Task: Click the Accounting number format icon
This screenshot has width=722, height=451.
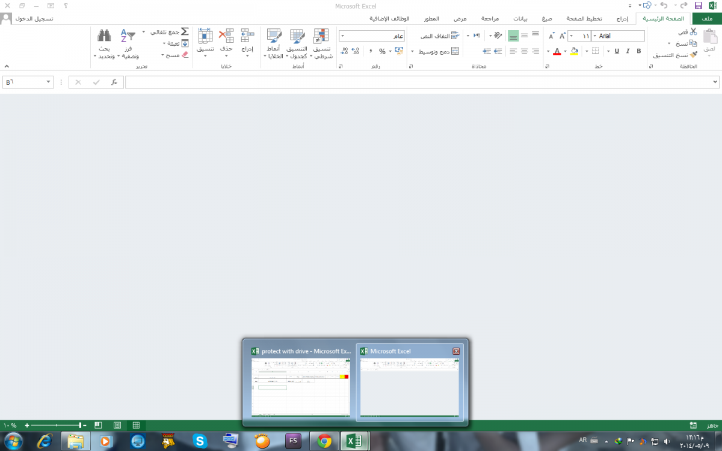Action: pos(398,51)
